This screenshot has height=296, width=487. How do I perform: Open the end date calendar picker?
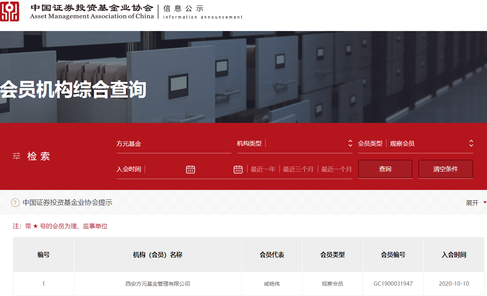(x=238, y=169)
